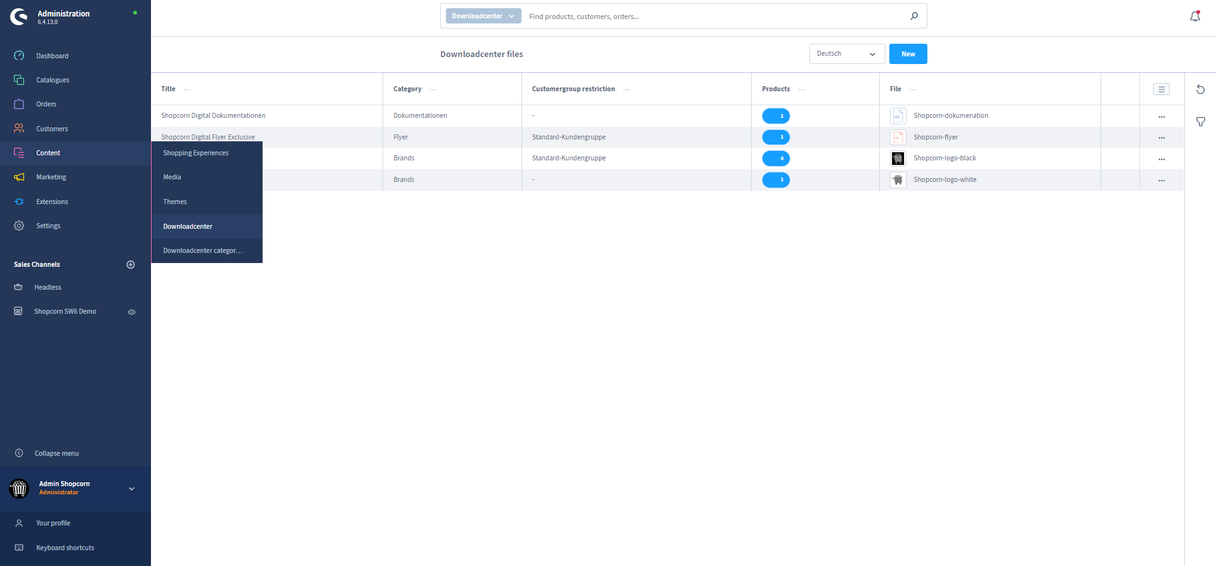Add a new sales channel plus icon
The image size is (1216, 566).
(131, 264)
